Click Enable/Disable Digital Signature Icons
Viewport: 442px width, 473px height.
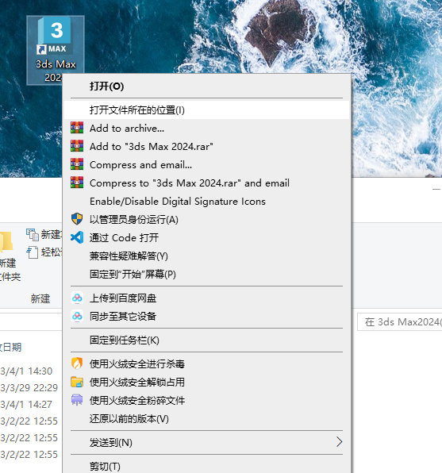(206, 202)
